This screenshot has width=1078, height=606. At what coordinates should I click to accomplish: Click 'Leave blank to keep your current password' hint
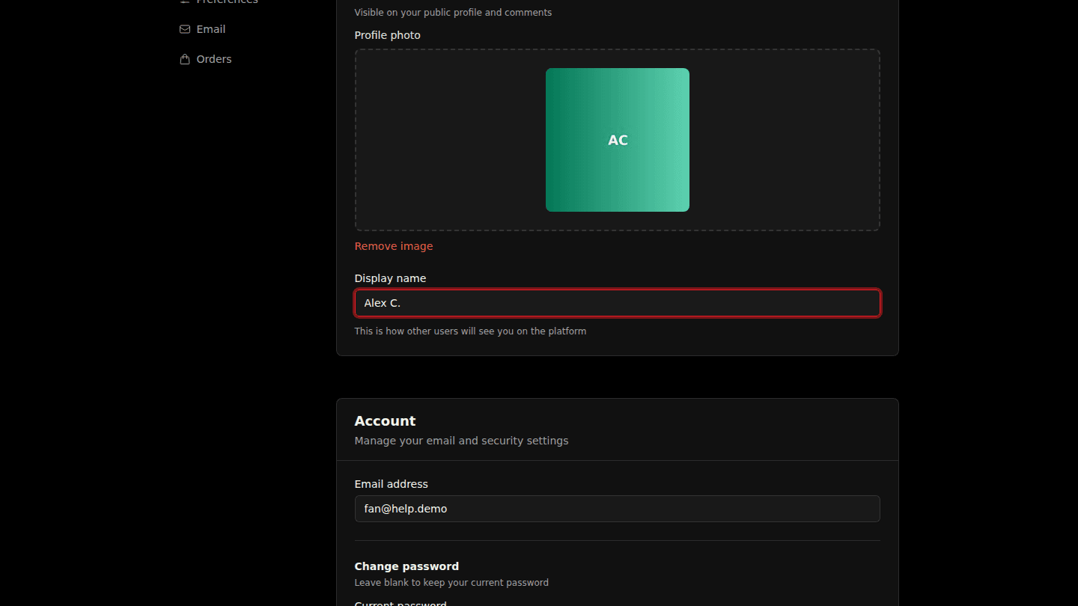[x=451, y=582]
